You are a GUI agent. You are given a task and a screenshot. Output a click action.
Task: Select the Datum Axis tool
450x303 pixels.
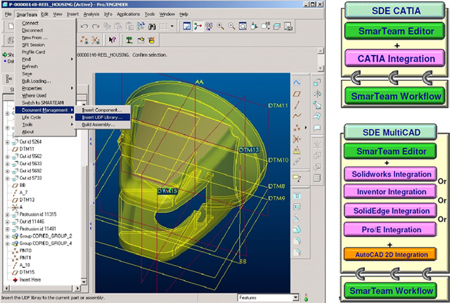(297, 105)
